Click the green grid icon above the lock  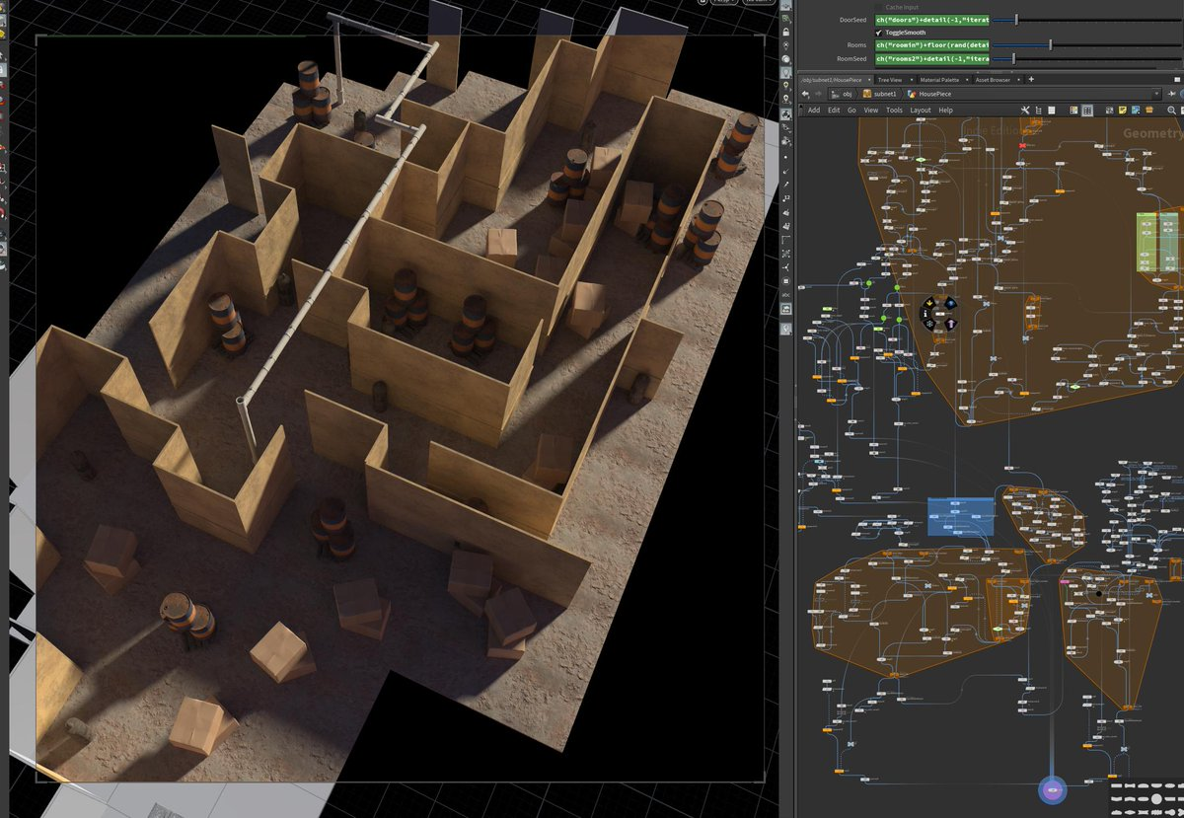(786, 19)
